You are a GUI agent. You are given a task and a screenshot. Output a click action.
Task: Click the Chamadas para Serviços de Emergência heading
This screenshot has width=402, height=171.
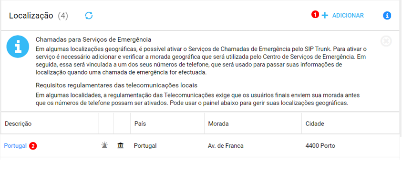coord(93,40)
